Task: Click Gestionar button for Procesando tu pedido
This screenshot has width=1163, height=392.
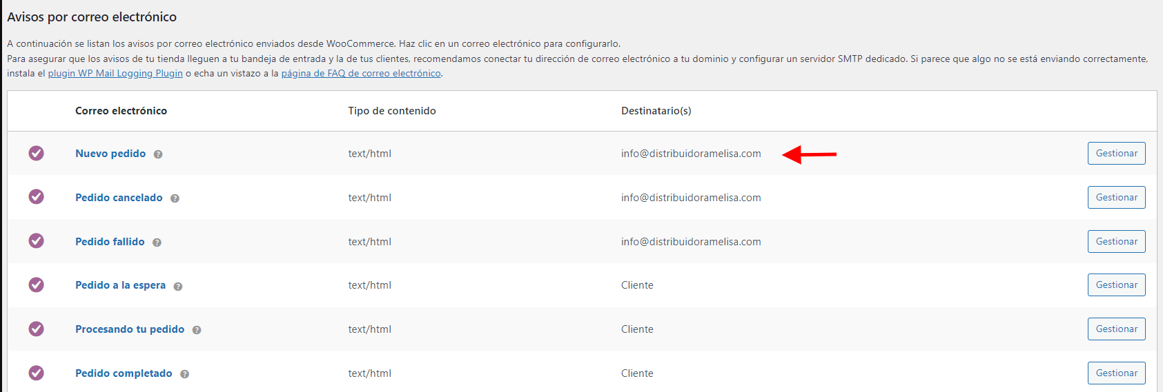Action: tap(1116, 329)
